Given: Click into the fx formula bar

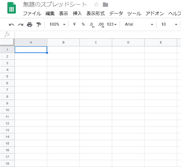Looking at the screenshot, I should tap(97, 35).
